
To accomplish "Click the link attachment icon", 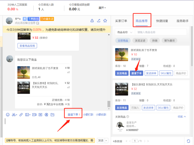I will tap(21, 115).
